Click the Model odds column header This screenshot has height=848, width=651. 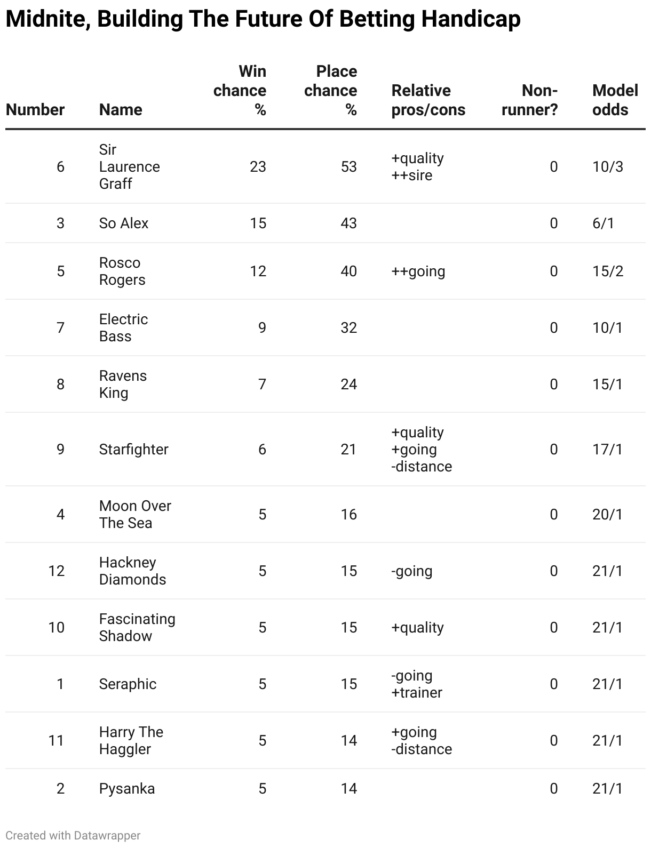pos(615,100)
